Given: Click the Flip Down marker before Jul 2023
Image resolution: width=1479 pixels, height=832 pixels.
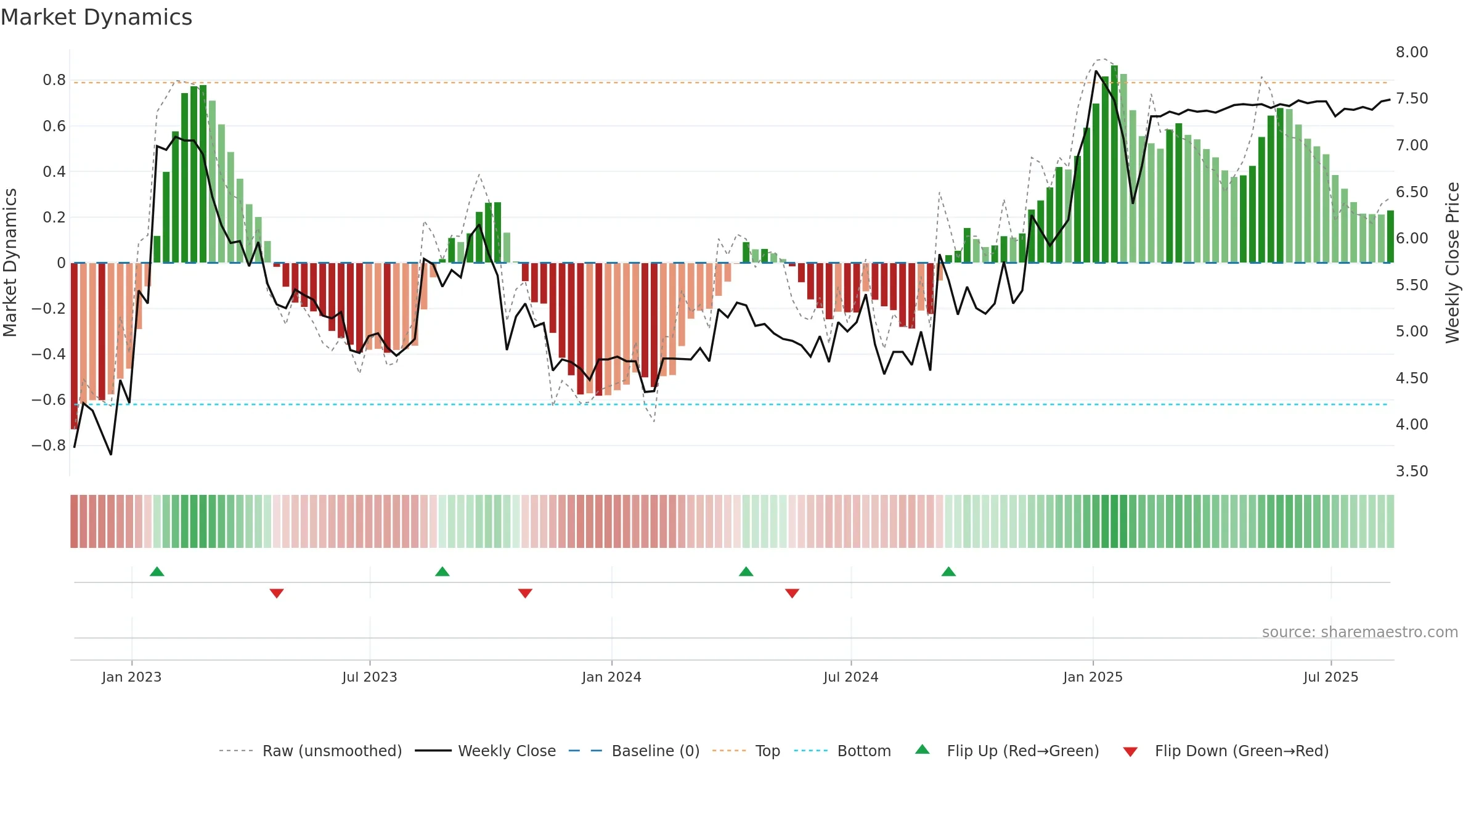Looking at the screenshot, I should (x=277, y=593).
